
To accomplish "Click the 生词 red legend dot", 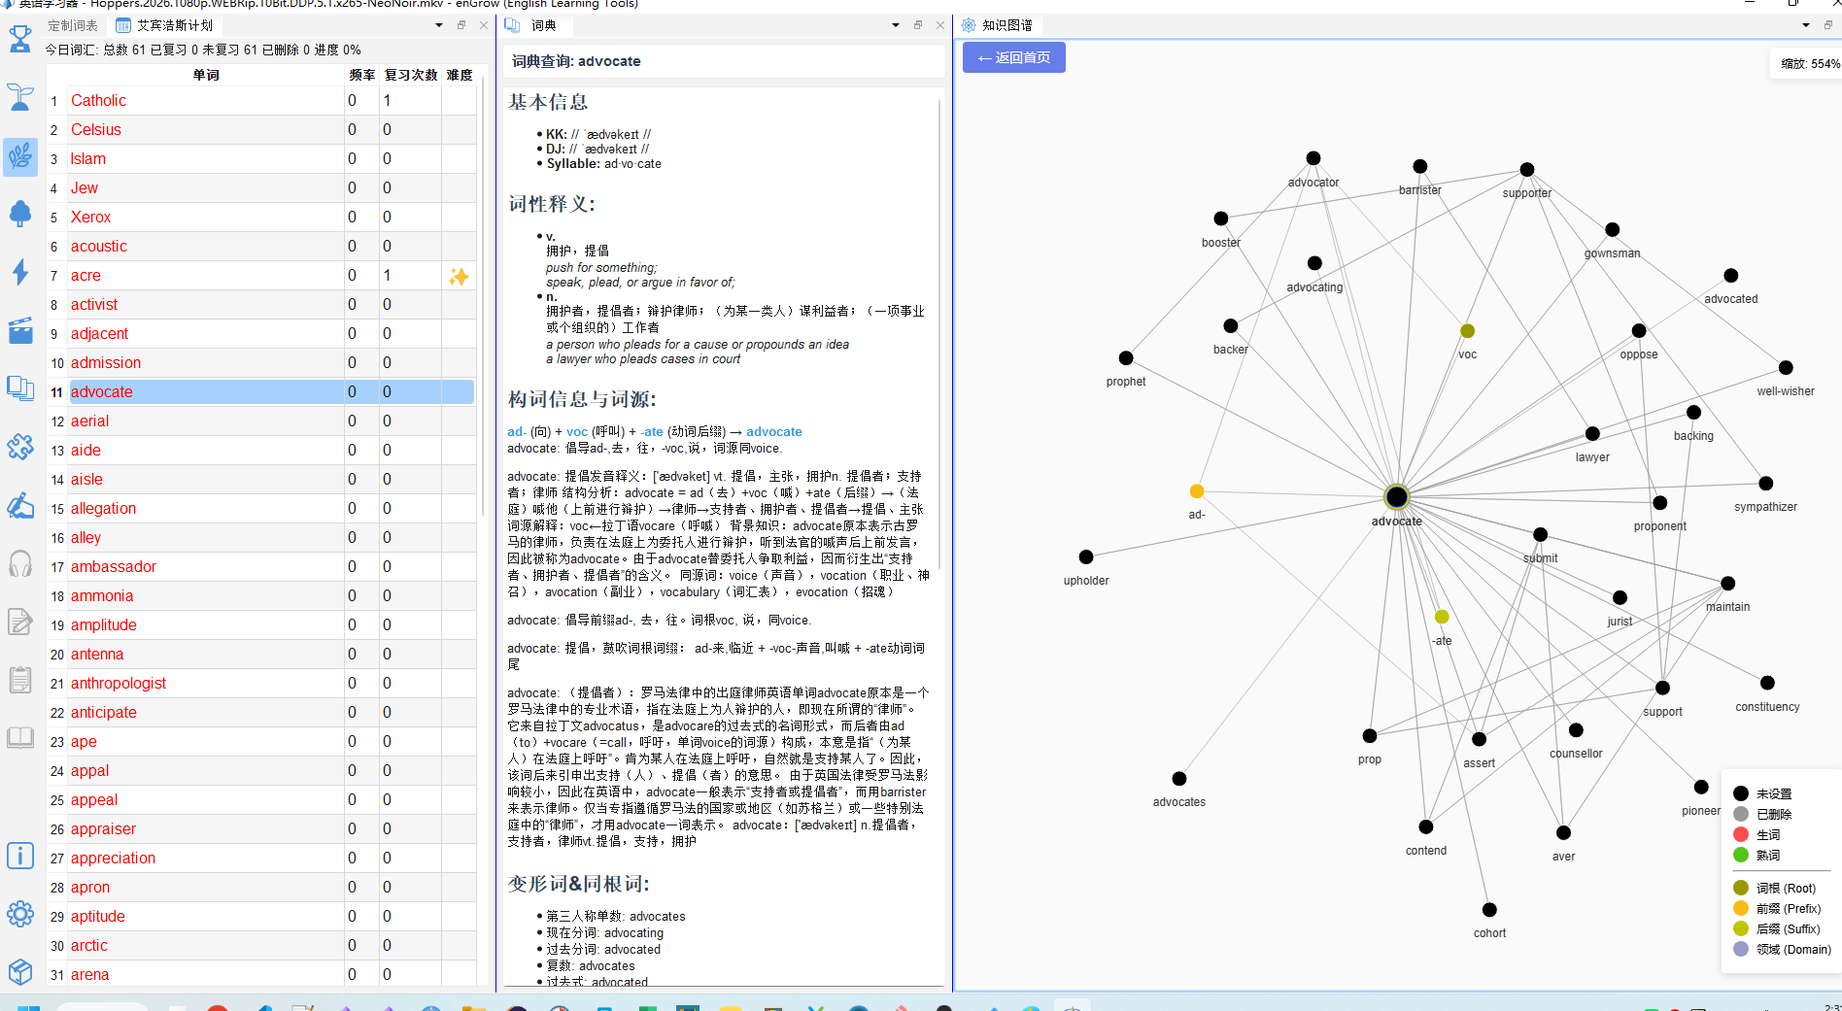I will (1741, 834).
